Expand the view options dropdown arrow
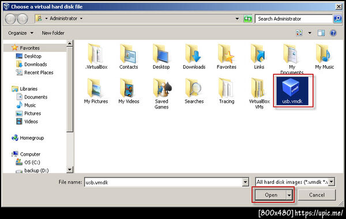Screen dimensions: 346x219 [x=310, y=33]
